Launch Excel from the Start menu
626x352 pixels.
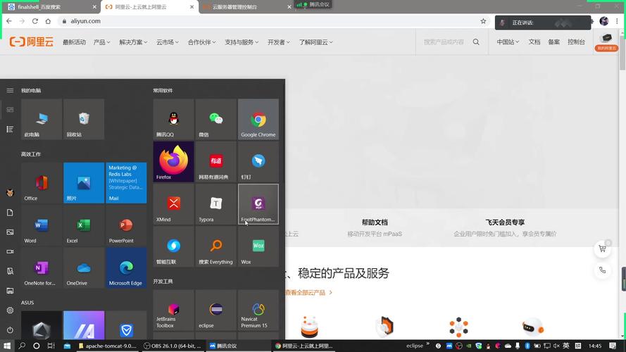tap(84, 225)
